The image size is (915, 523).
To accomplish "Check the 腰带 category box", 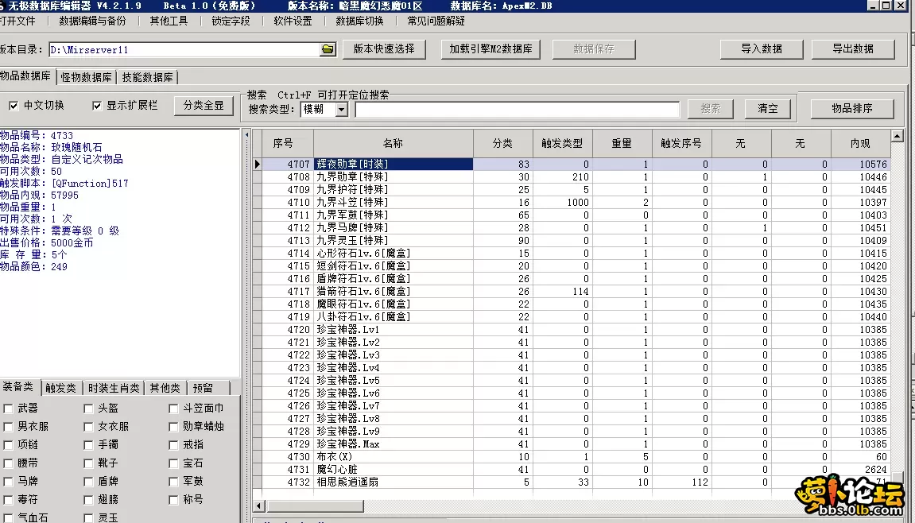I will 8,463.
